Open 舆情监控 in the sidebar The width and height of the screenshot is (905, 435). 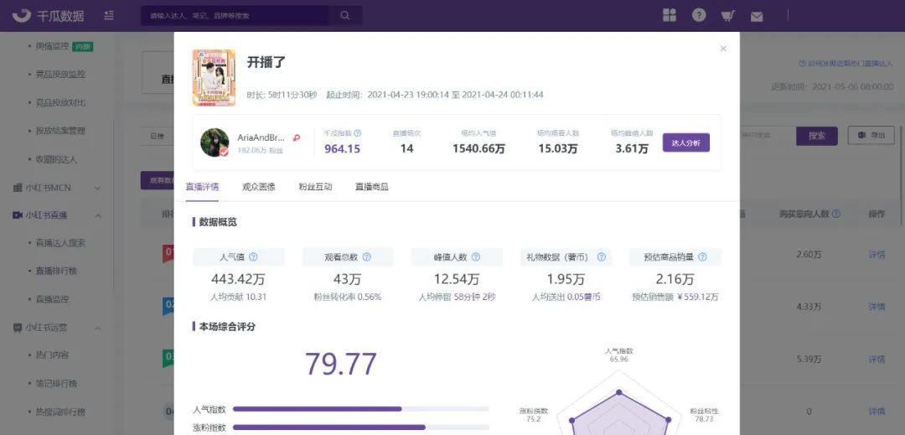(53, 46)
